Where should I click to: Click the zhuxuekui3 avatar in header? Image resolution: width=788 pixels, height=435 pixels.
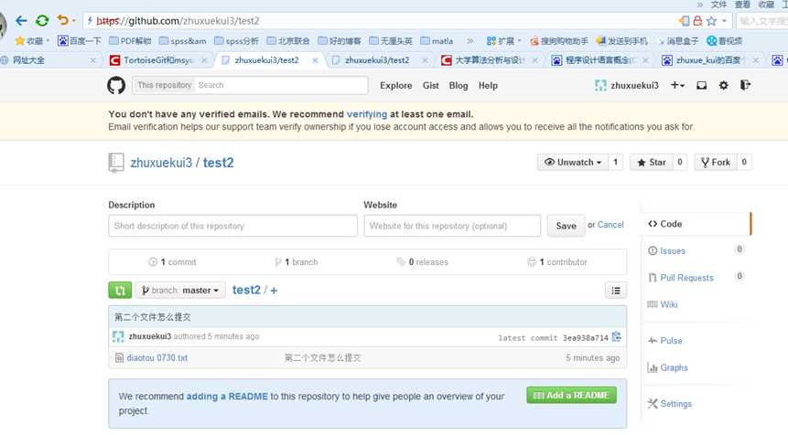click(600, 85)
